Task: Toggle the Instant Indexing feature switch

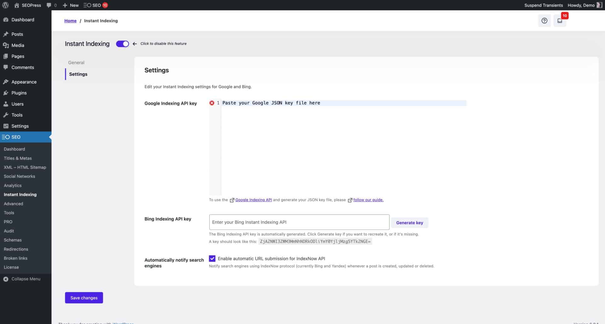Action: (x=122, y=44)
